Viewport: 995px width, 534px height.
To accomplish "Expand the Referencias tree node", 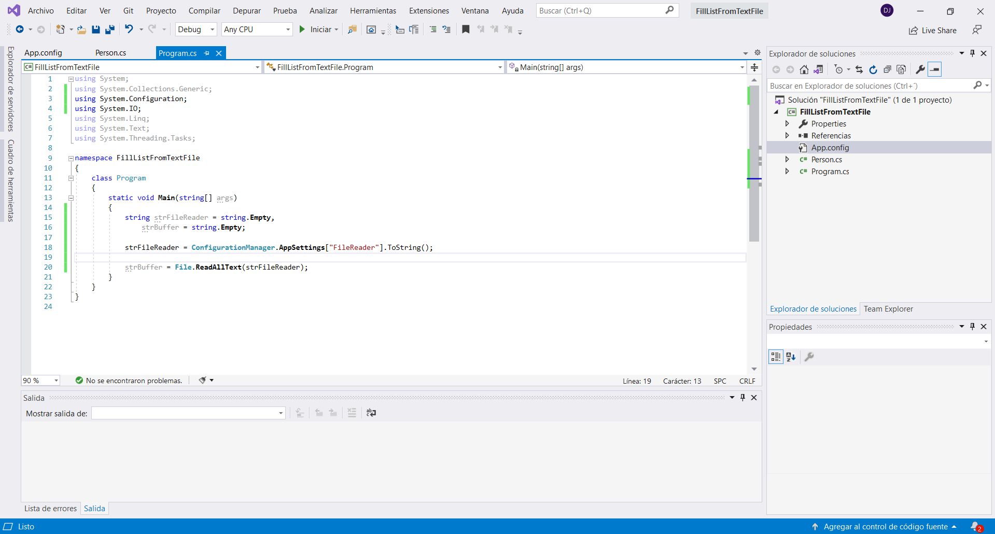I will click(x=787, y=136).
